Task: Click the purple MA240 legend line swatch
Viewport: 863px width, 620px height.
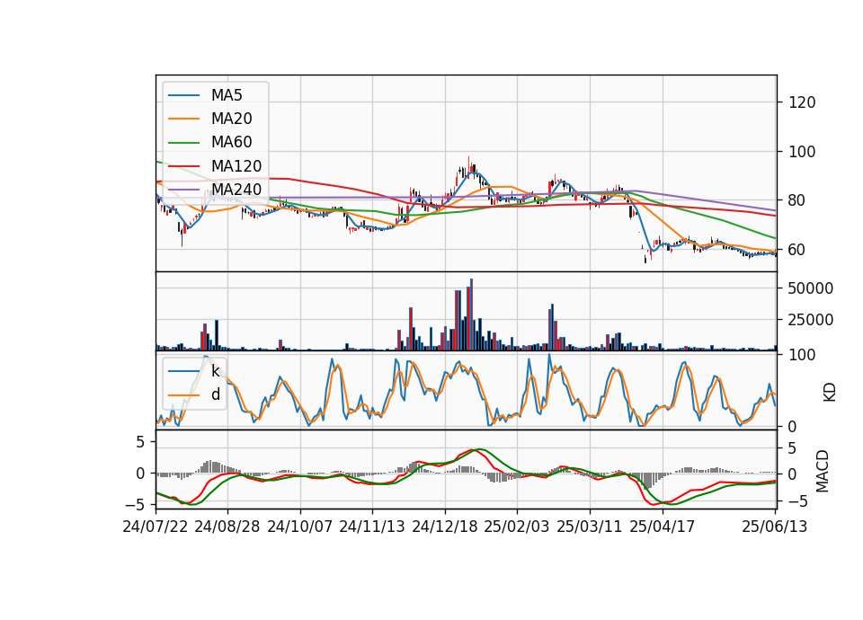Action: click(183, 190)
